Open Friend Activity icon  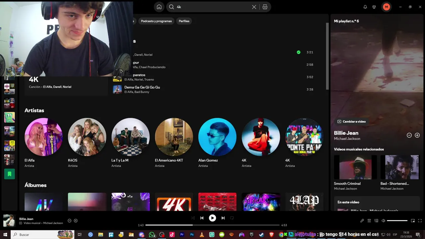click(x=374, y=7)
